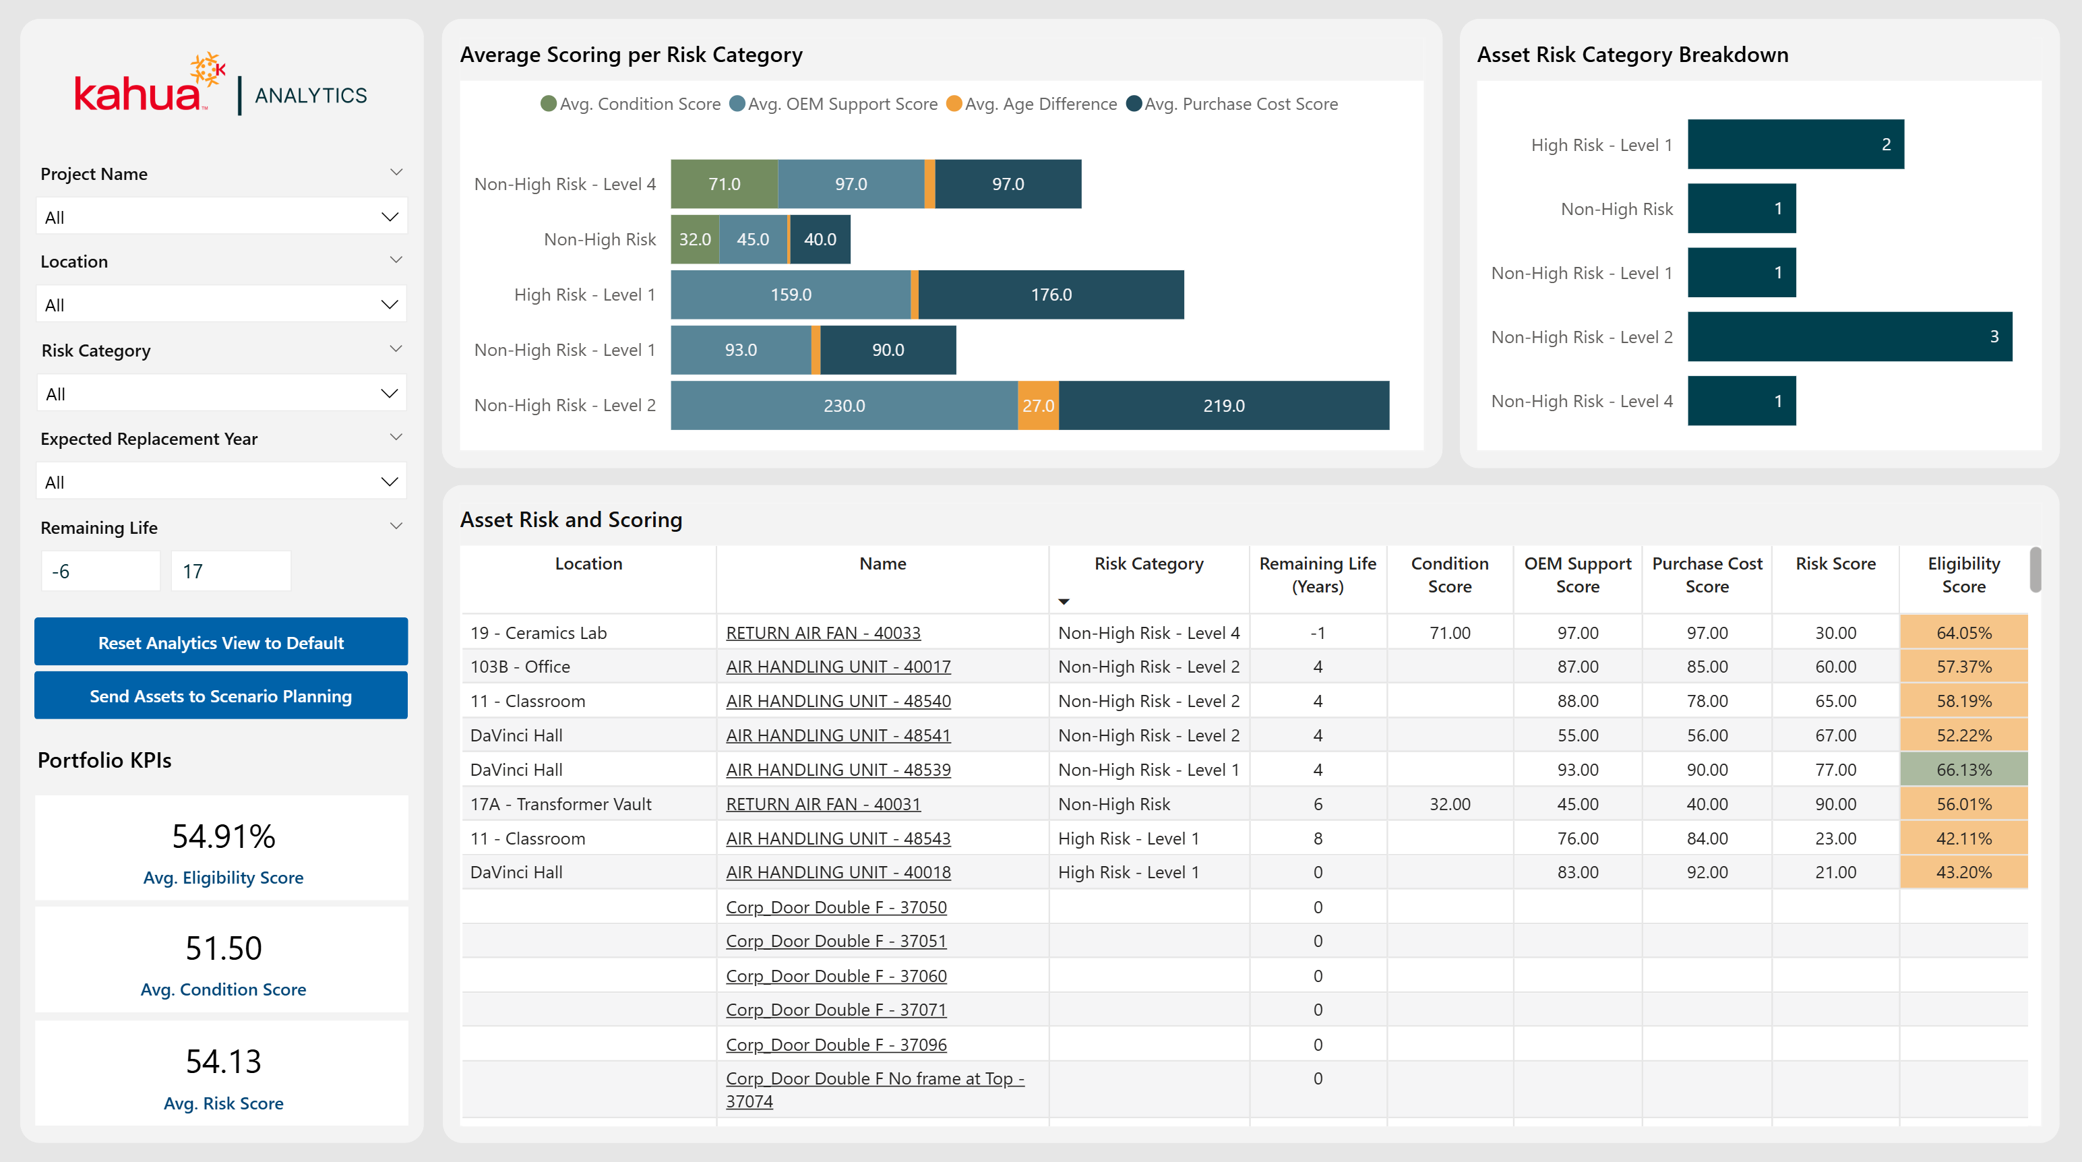Image resolution: width=2082 pixels, height=1162 pixels.
Task: Click the Avg. OEM Support Score legend marker
Action: pyautogui.click(x=736, y=104)
